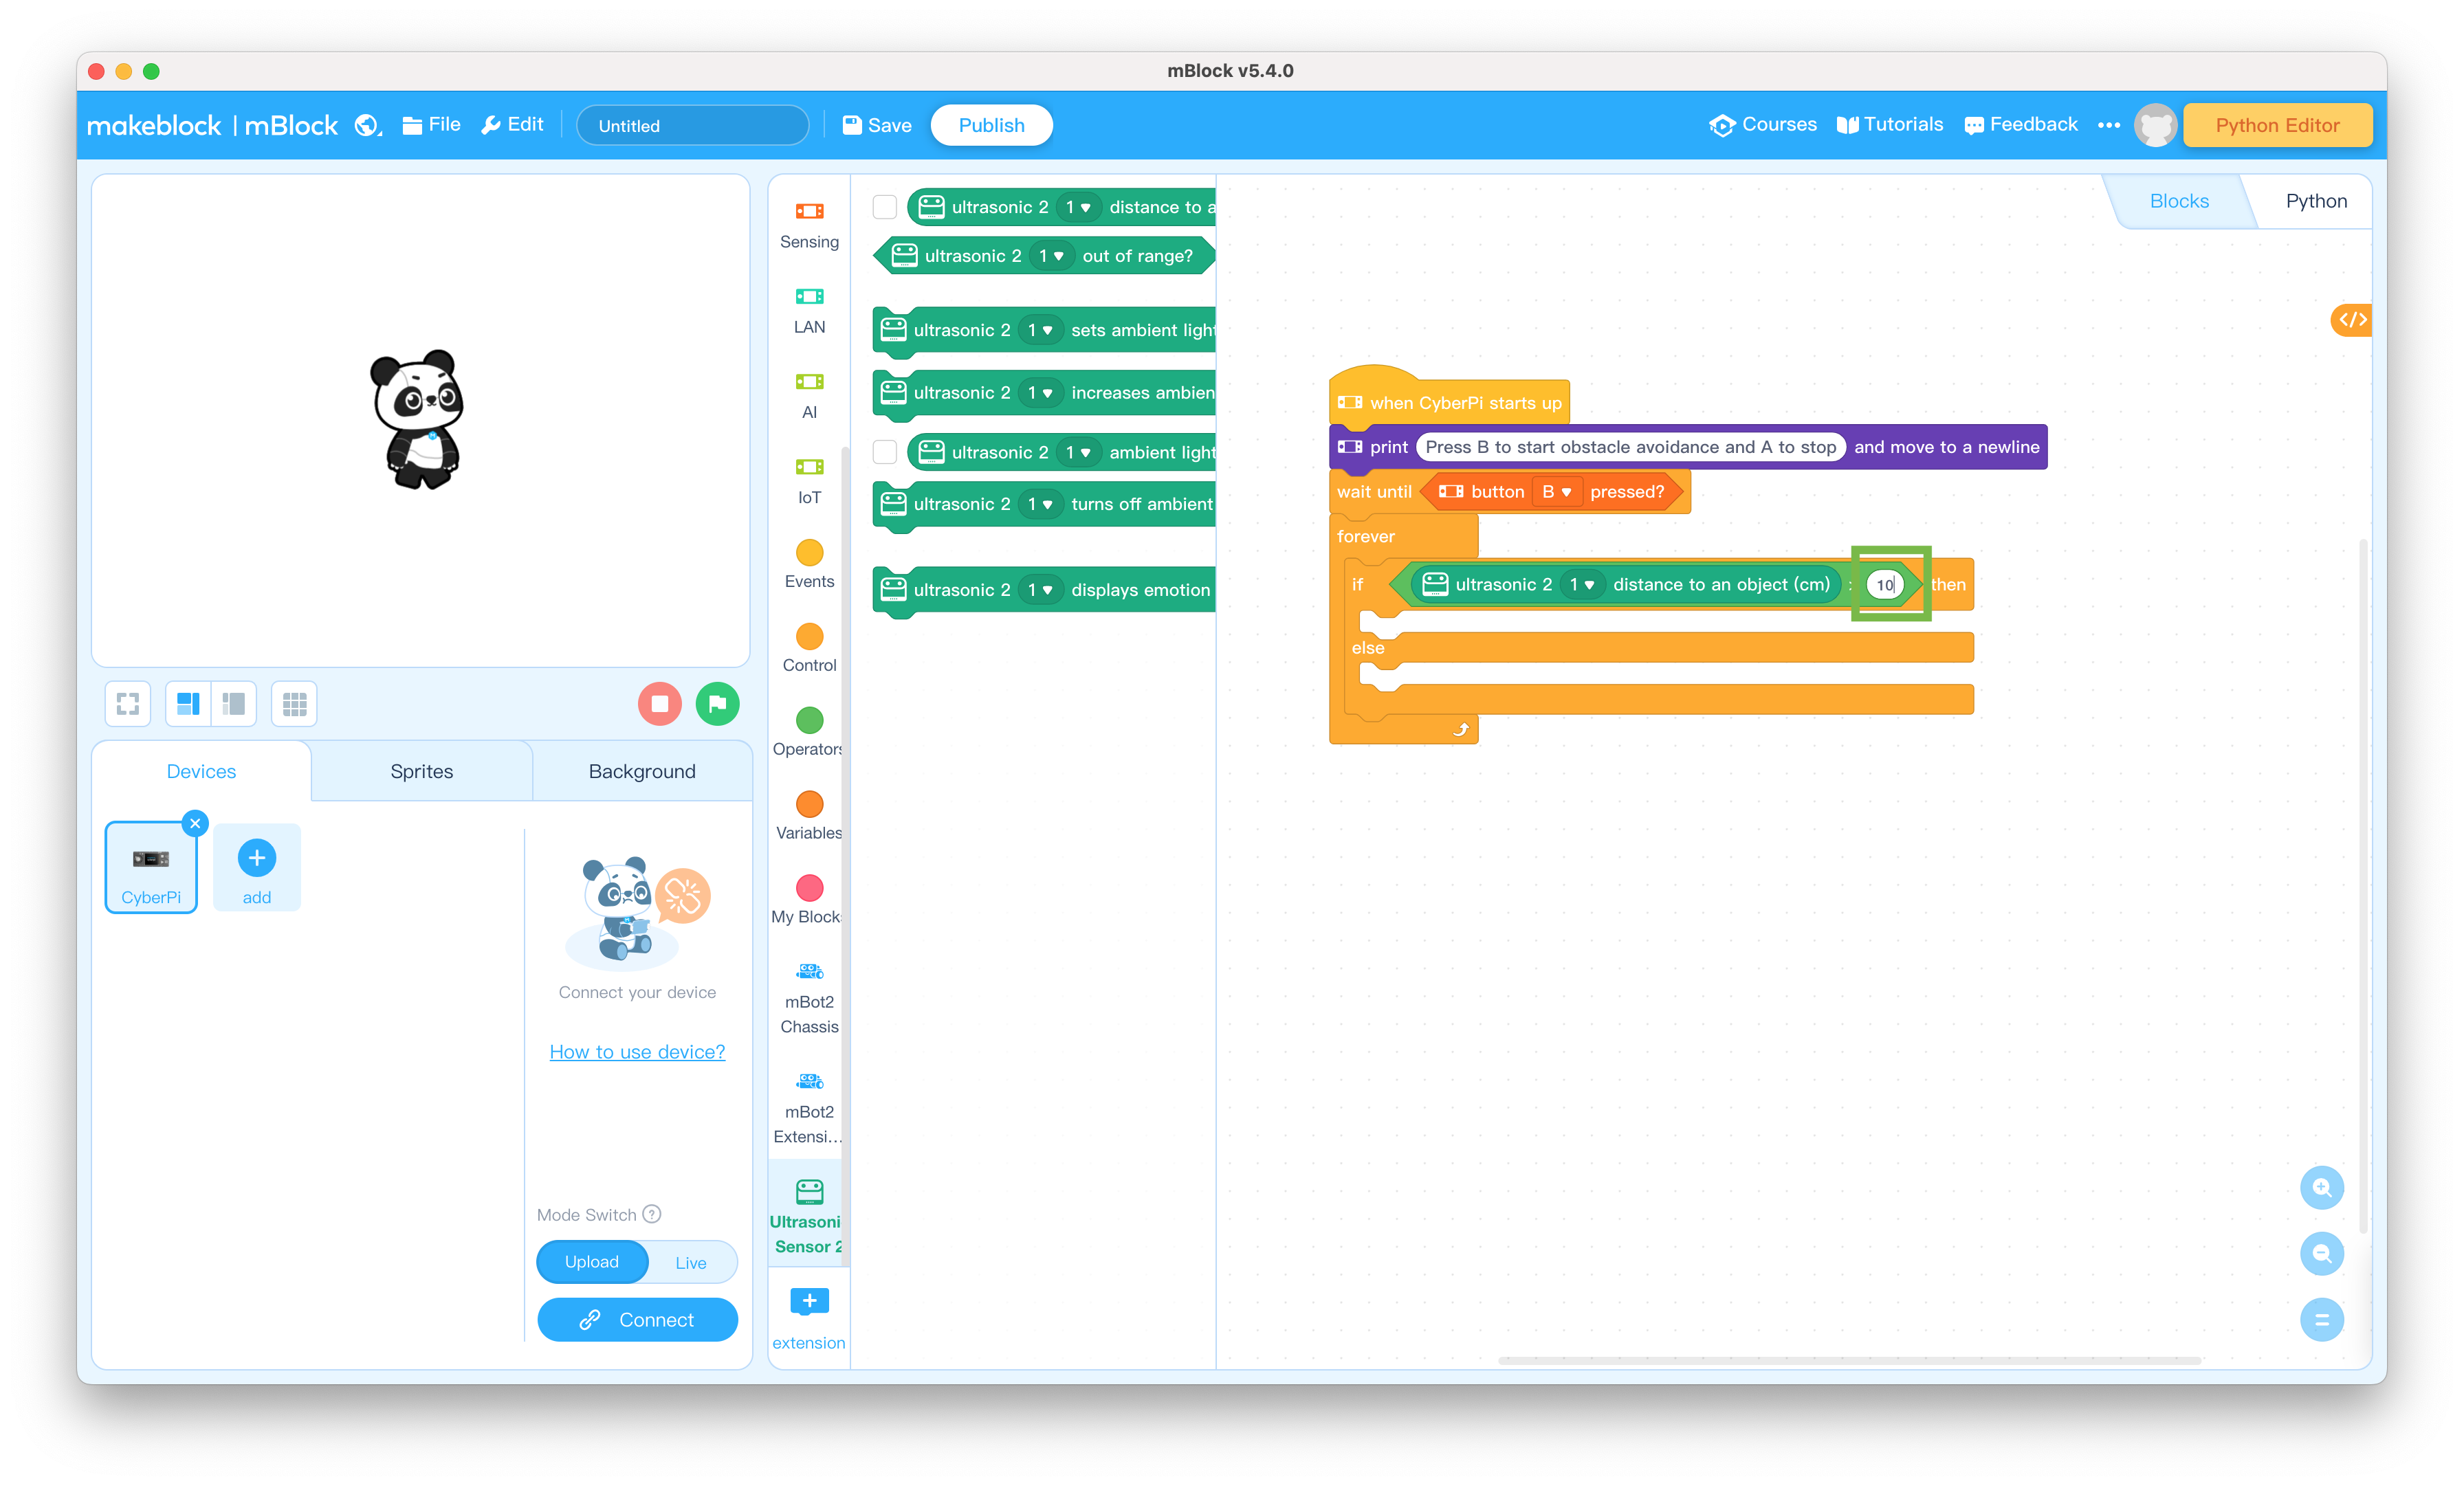
Task: Connect the device
Action: click(x=637, y=1320)
